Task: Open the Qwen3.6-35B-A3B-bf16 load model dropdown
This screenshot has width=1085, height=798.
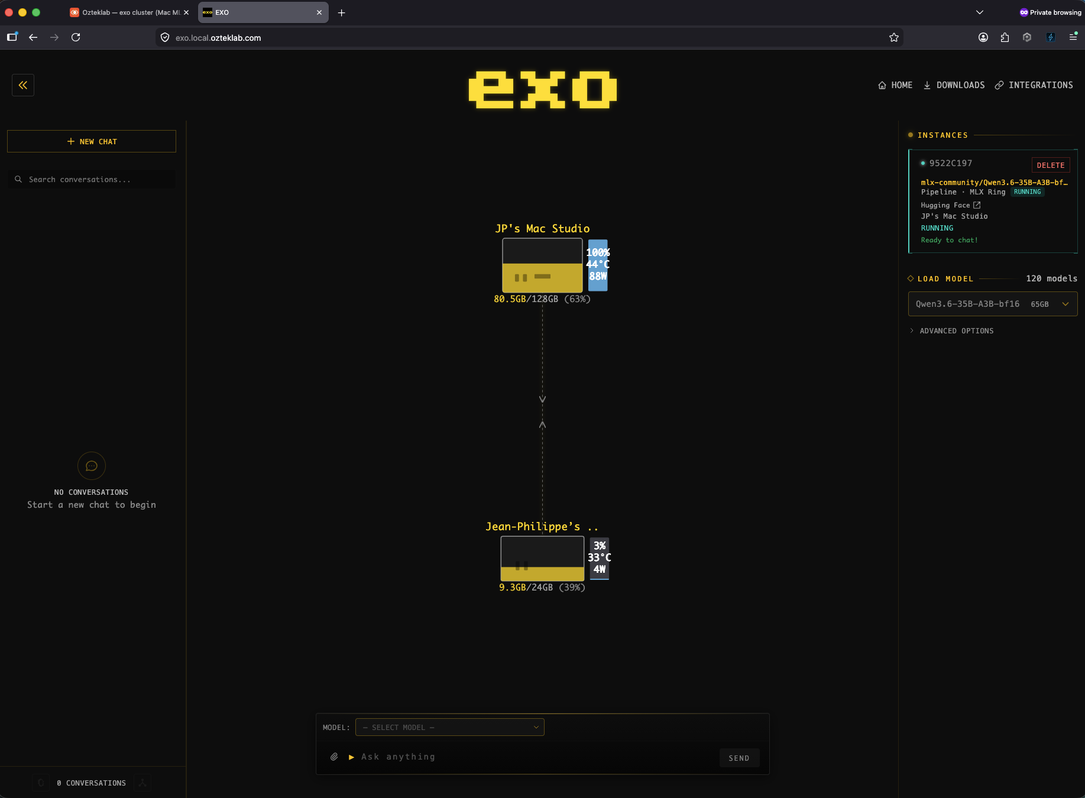Action: pos(992,304)
